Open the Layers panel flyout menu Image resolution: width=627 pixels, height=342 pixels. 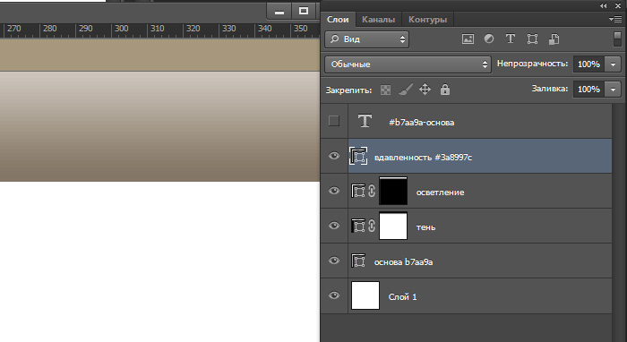tap(615, 19)
